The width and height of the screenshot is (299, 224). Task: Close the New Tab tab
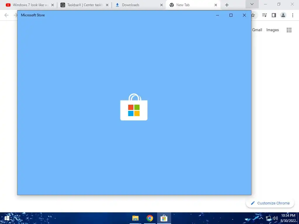pos(216,5)
